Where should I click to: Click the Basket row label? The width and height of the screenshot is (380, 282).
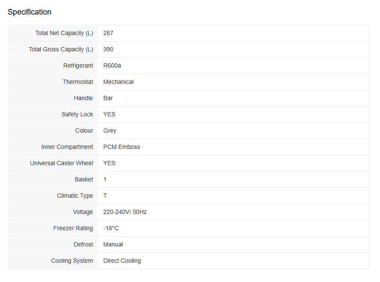[84, 179]
